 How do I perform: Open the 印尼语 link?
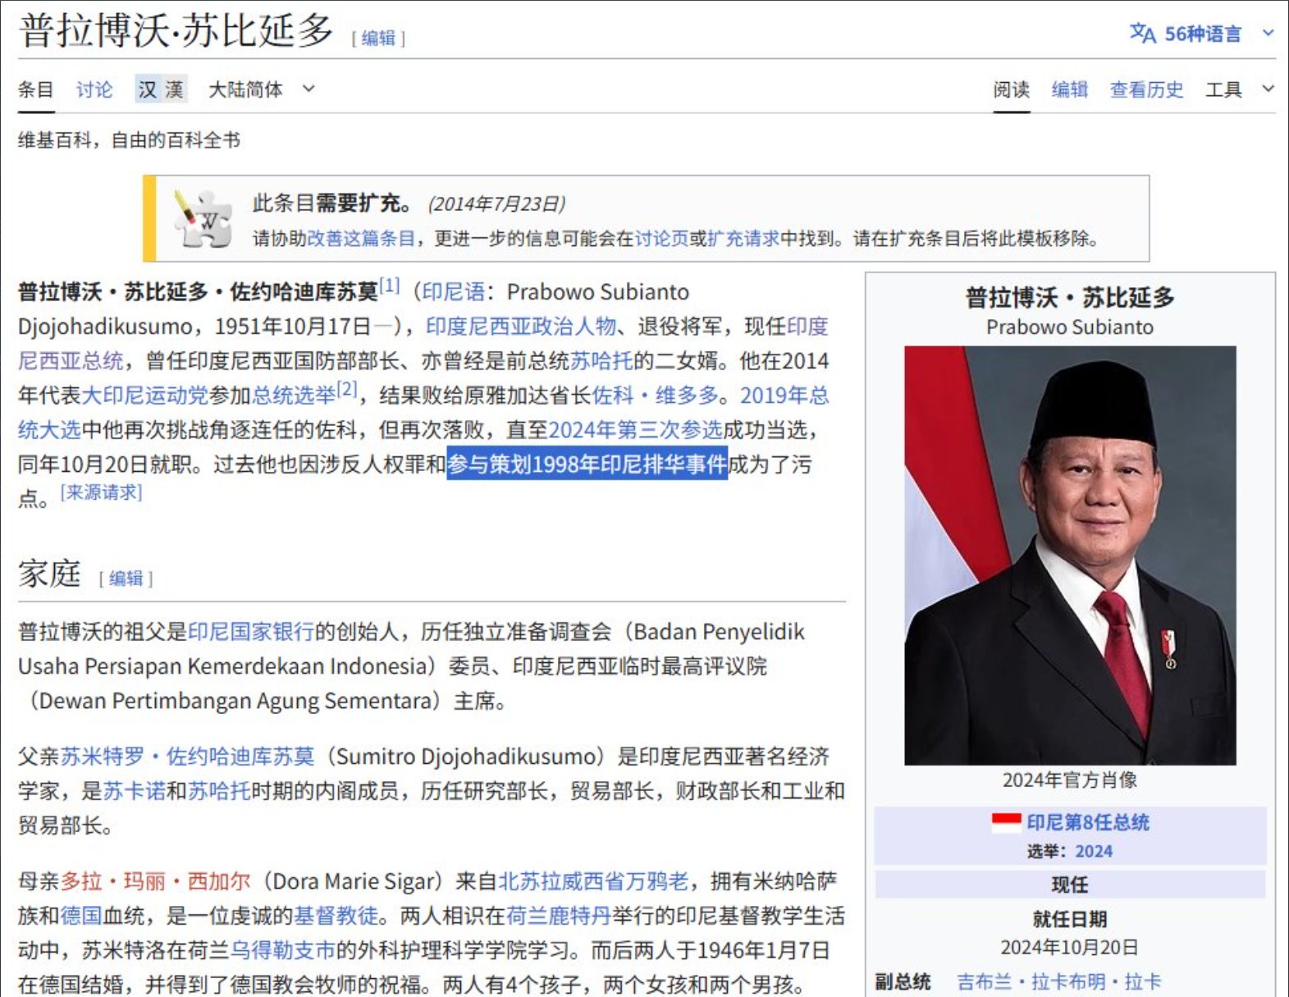(454, 292)
